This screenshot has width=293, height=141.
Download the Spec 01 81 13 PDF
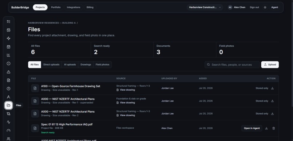pos(266,128)
